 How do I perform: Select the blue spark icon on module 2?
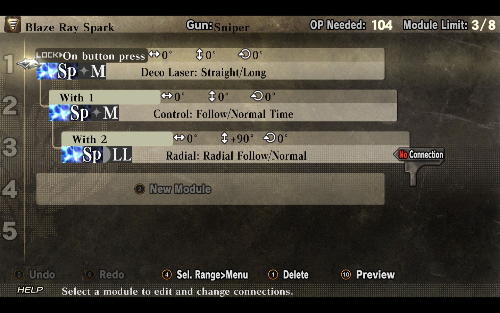pos(60,113)
